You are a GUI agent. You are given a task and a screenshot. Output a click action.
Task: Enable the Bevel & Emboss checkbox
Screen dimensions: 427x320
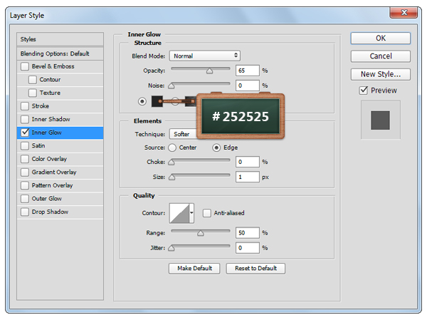[26, 66]
